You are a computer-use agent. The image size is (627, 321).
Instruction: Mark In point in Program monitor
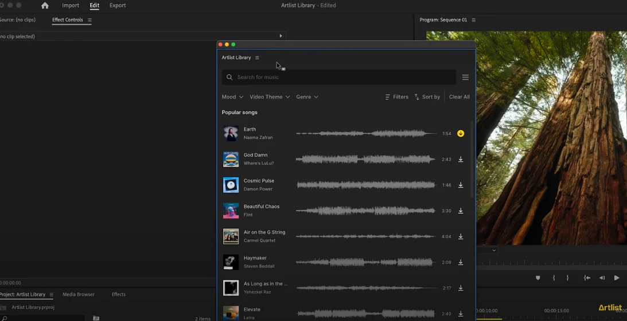pos(554,278)
